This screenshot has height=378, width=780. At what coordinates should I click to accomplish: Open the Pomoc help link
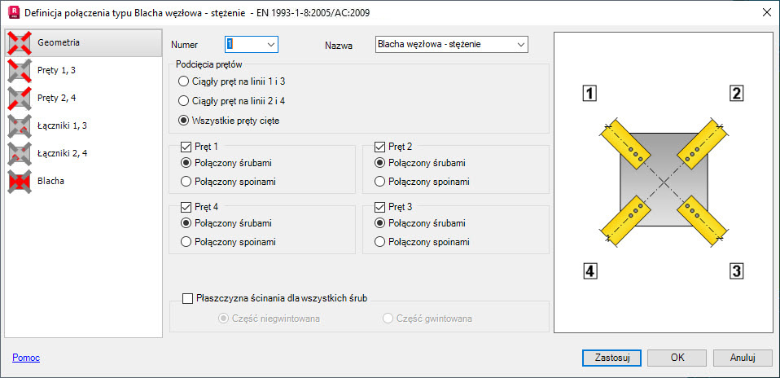[26, 358]
